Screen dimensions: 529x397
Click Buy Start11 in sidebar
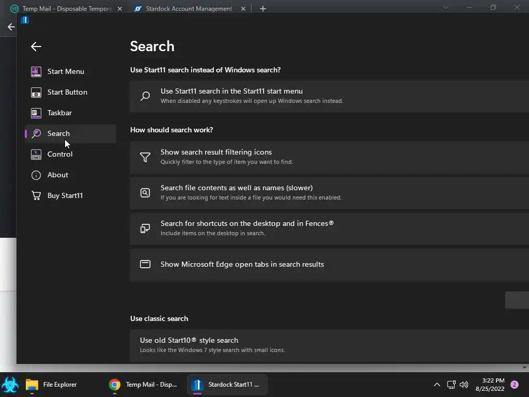pyautogui.click(x=70, y=195)
